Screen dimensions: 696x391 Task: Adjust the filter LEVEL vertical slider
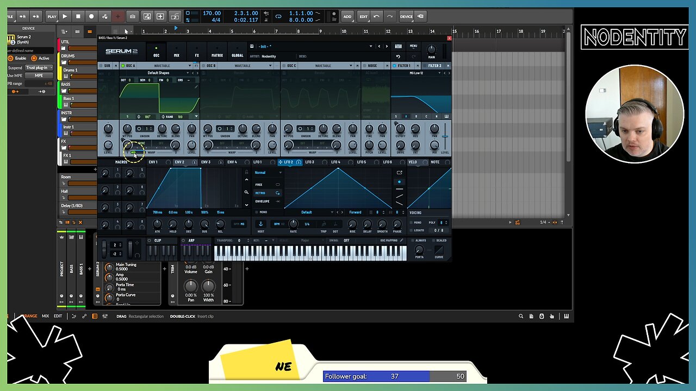(445, 136)
